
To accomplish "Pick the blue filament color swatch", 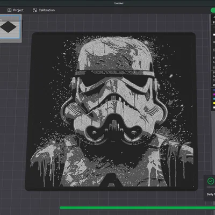I will coord(214,90).
